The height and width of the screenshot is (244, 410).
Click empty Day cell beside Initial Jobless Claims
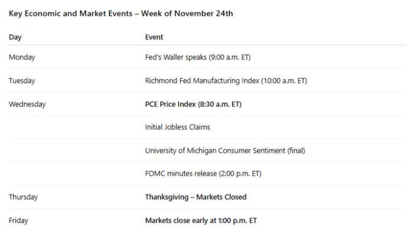tap(71, 127)
